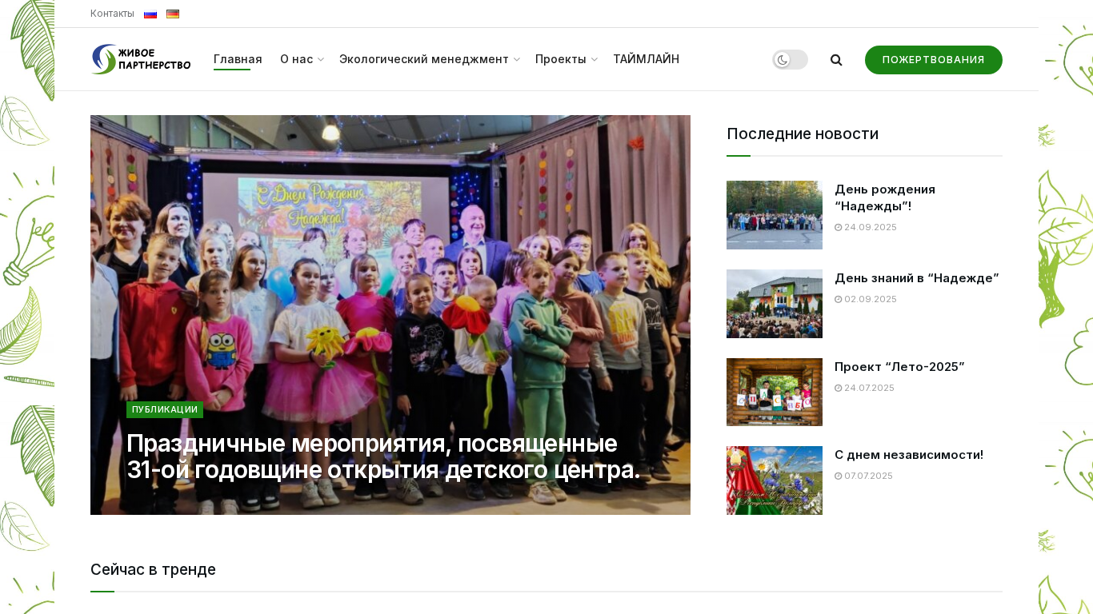Switch site language to German flag

[173, 14]
